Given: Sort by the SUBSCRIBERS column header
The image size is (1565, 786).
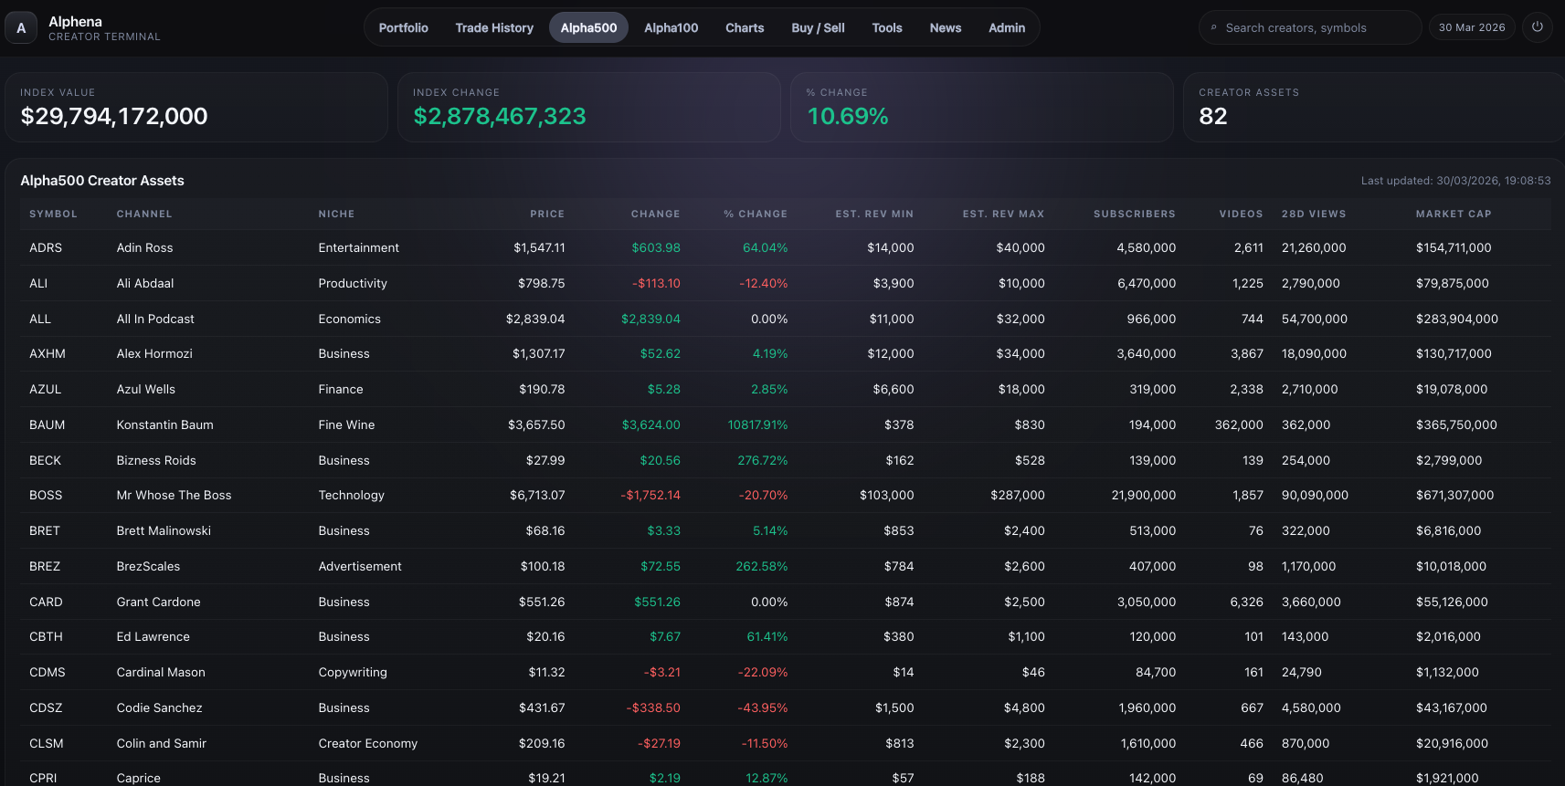Looking at the screenshot, I should click(x=1135, y=214).
